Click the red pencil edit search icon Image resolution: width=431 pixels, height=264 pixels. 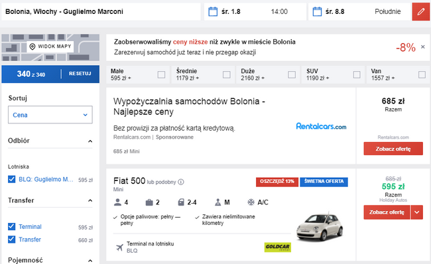coord(421,11)
